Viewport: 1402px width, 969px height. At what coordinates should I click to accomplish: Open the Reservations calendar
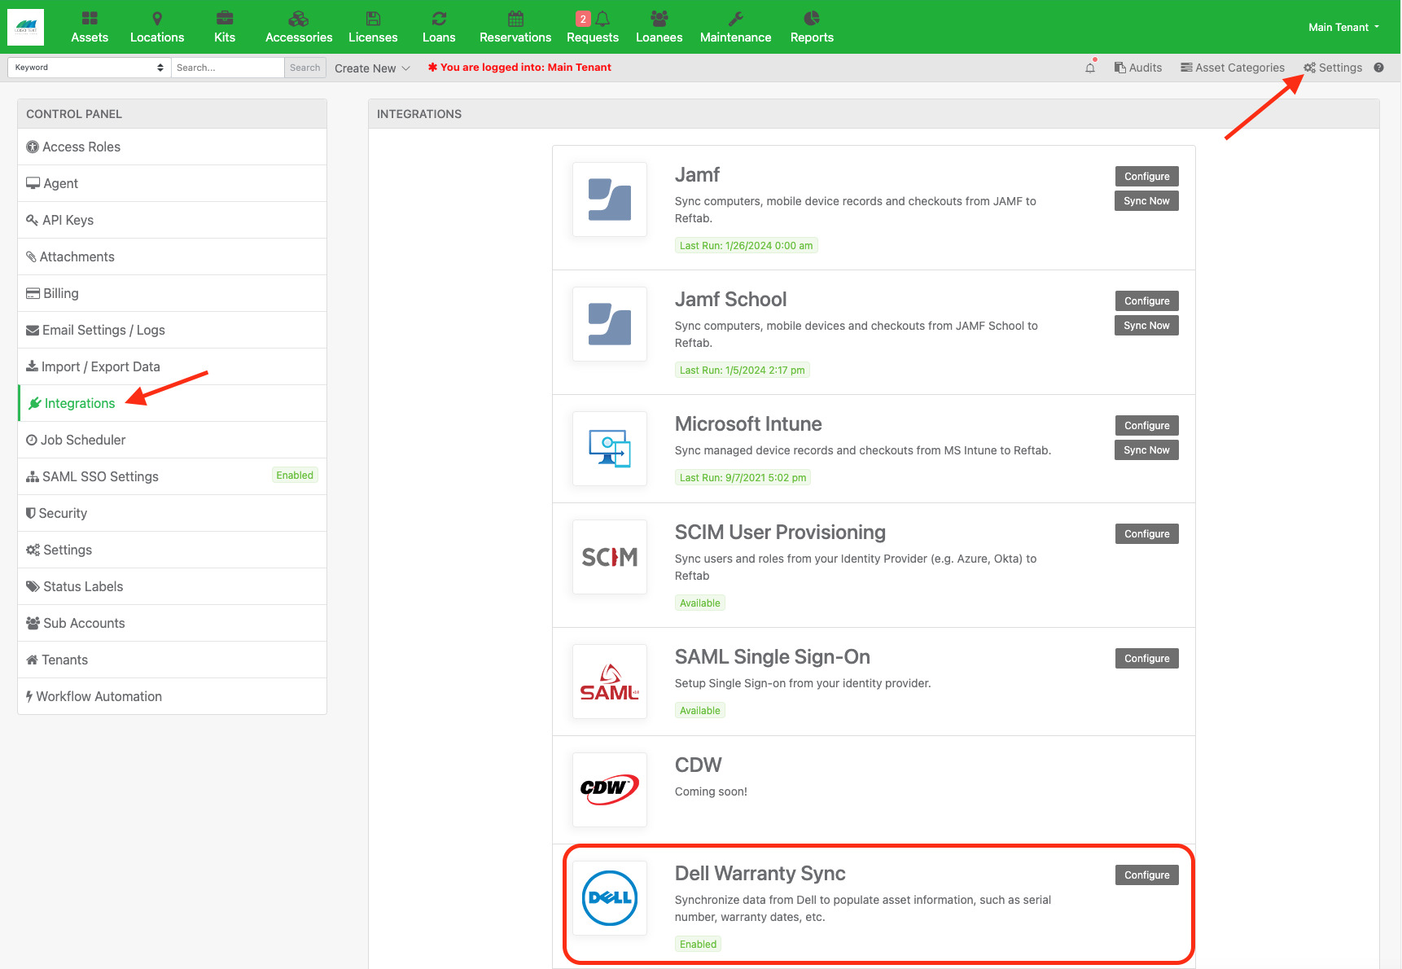[x=515, y=27]
